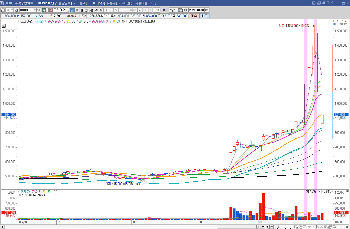This screenshot has height=229, width=350.
Task: Click the 30 interval preset button
Action: point(130,10)
